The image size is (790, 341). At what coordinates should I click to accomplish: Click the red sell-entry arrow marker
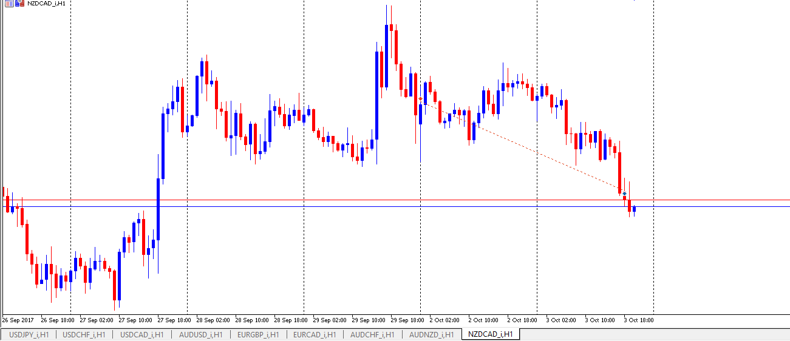point(420,98)
